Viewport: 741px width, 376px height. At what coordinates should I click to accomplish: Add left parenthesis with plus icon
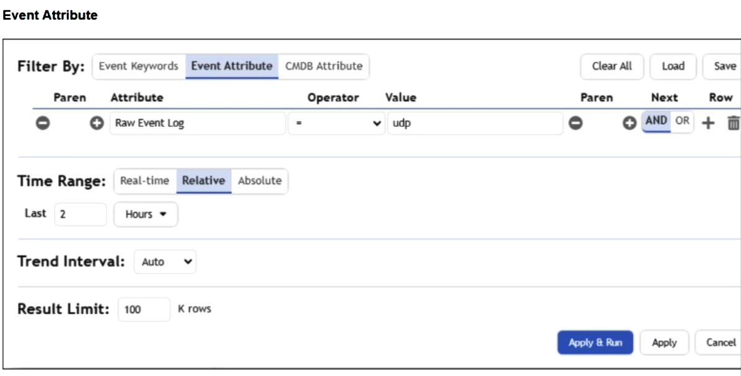pyautogui.click(x=97, y=123)
